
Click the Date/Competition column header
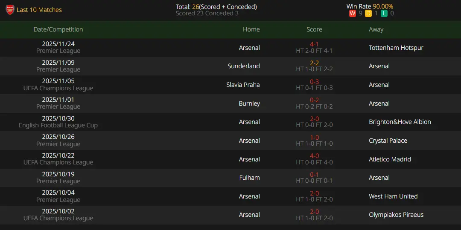tap(58, 29)
